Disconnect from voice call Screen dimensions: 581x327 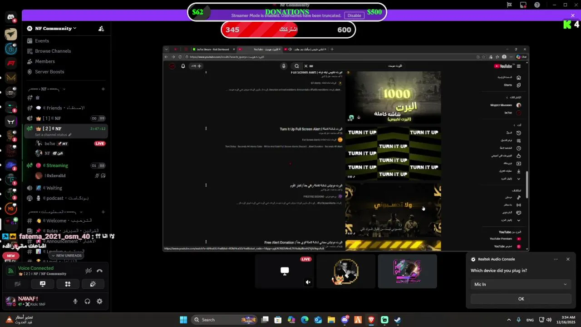[99, 271]
